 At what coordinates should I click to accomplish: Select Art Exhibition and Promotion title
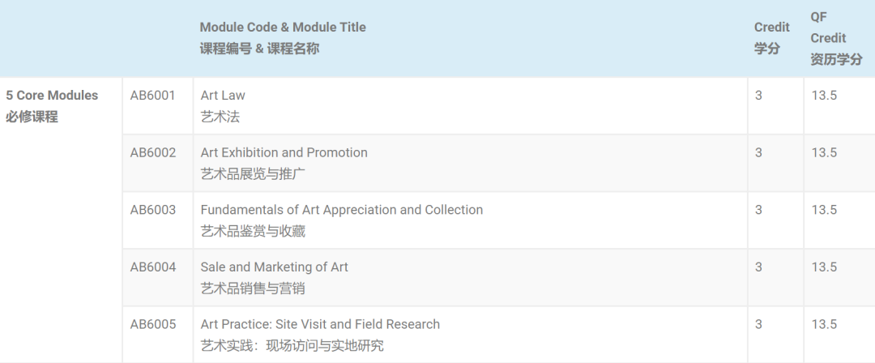(x=284, y=152)
